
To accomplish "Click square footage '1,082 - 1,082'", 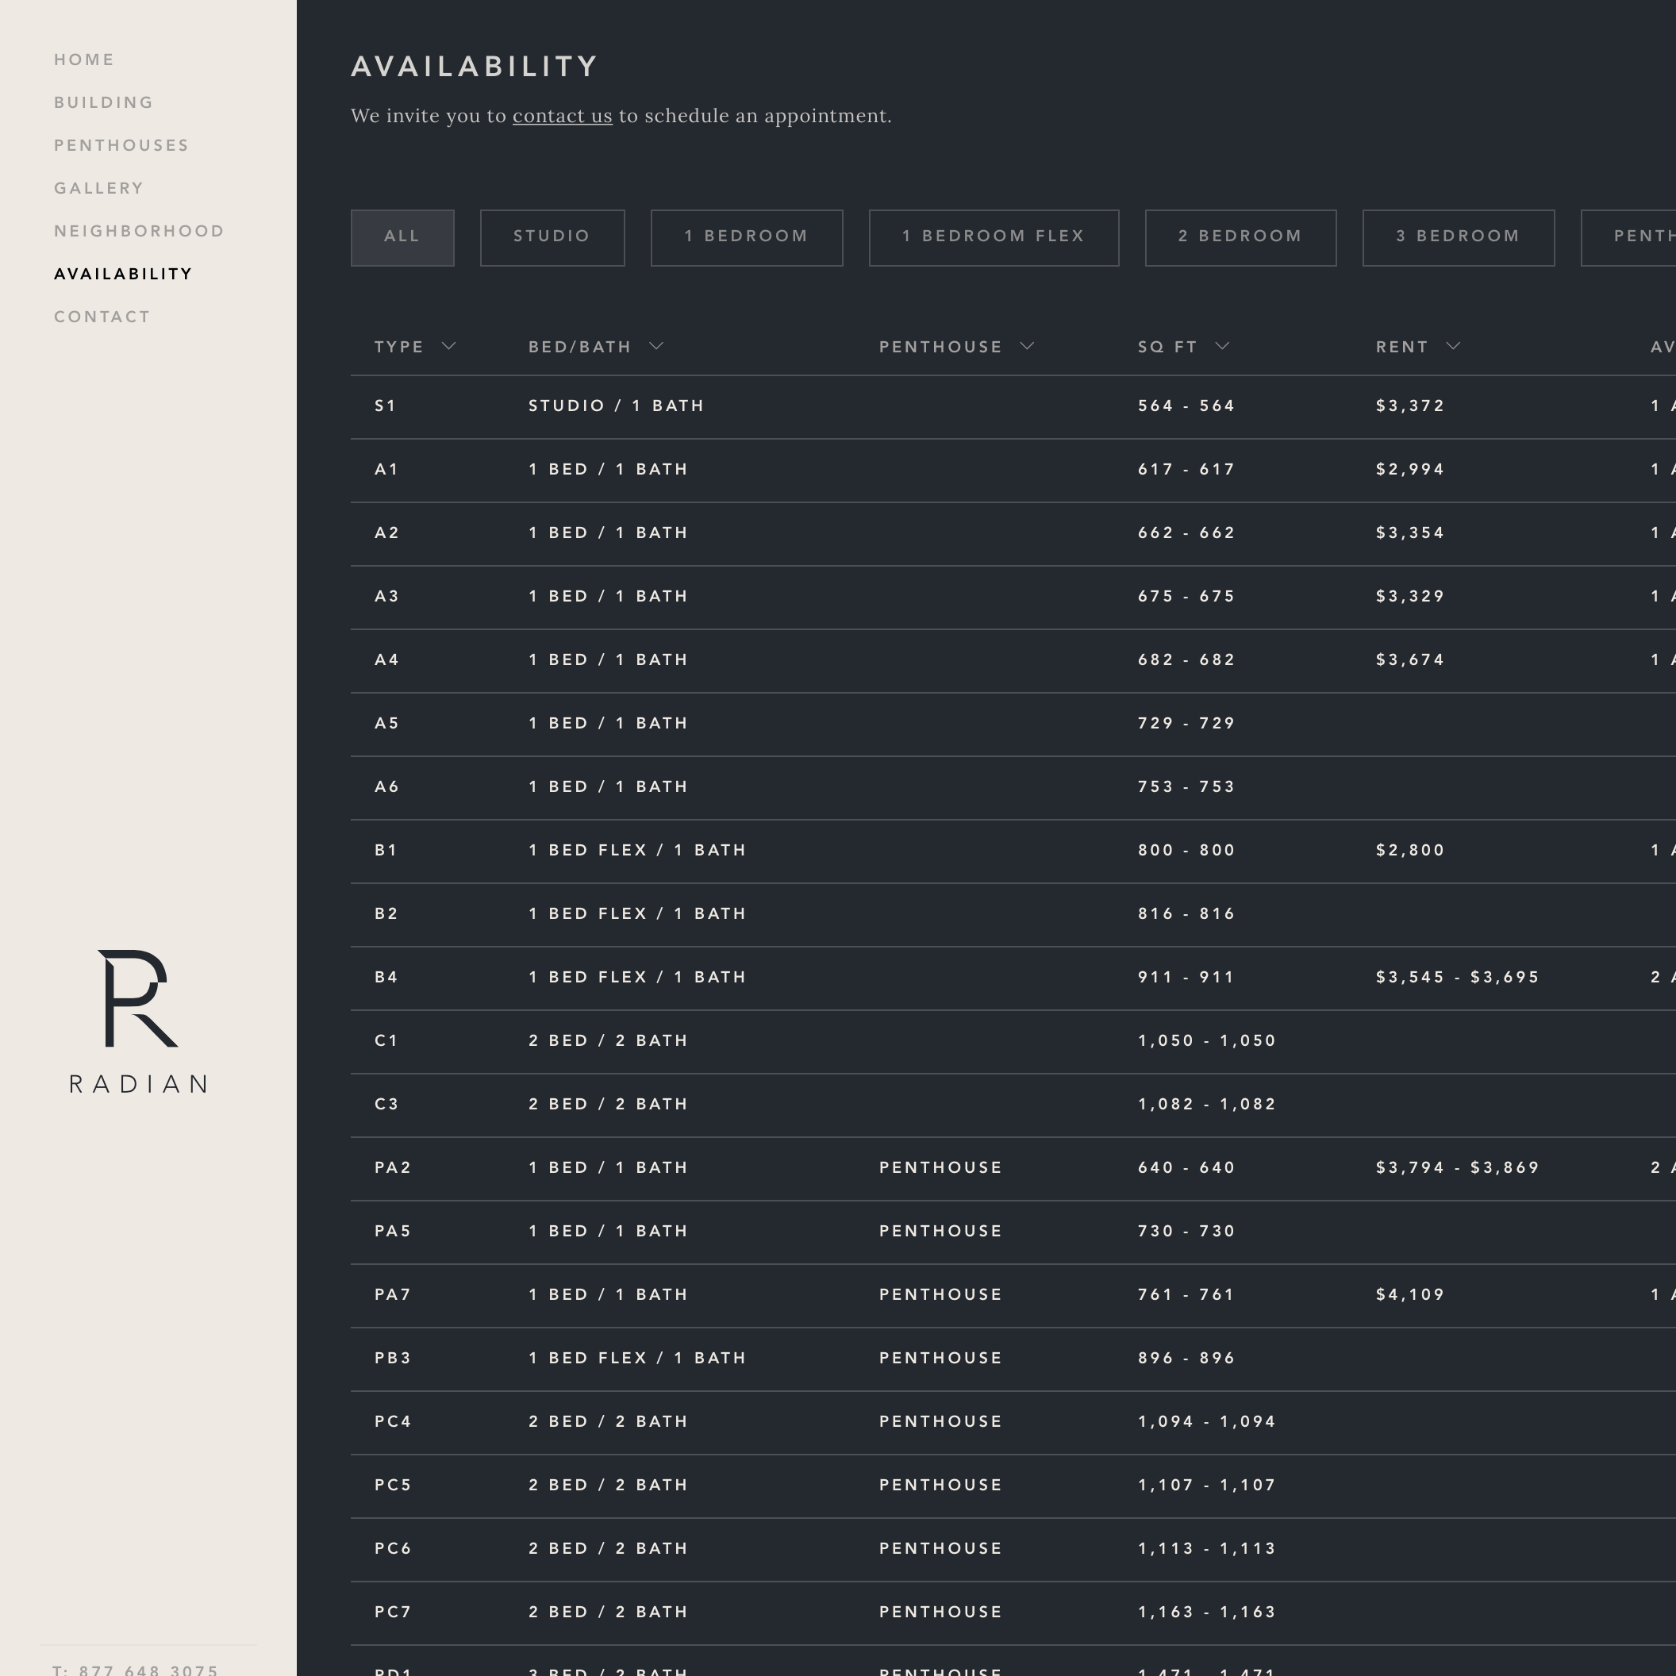I will click(1207, 1105).
